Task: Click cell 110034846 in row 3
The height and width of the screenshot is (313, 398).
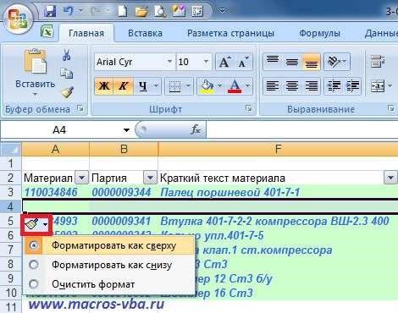Action: click(55, 192)
